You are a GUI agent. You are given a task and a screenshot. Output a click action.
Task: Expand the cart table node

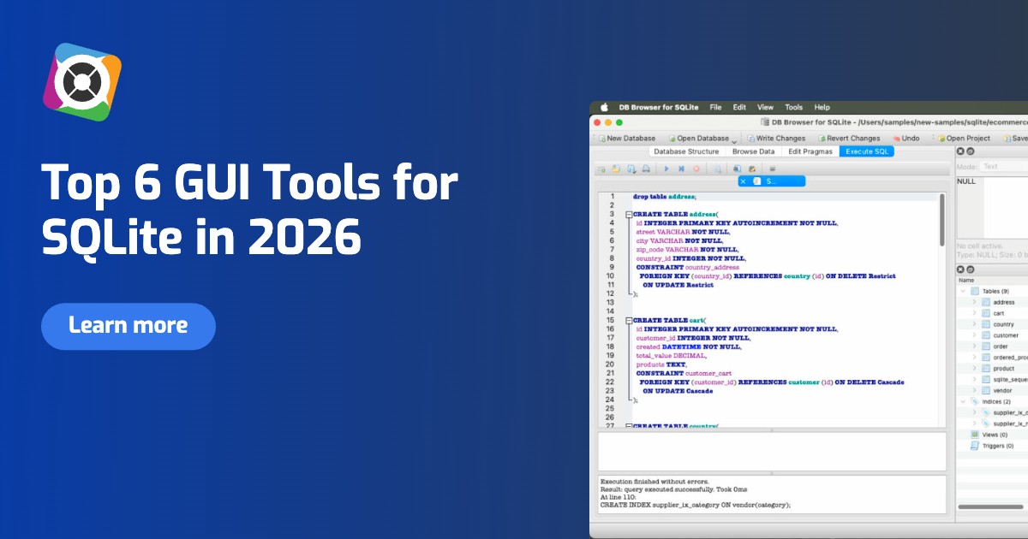pyautogui.click(x=975, y=313)
